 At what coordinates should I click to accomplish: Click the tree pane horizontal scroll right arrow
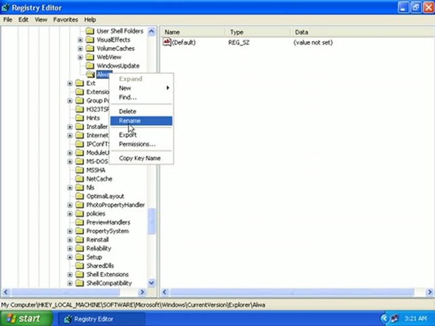tap(142, 292)
